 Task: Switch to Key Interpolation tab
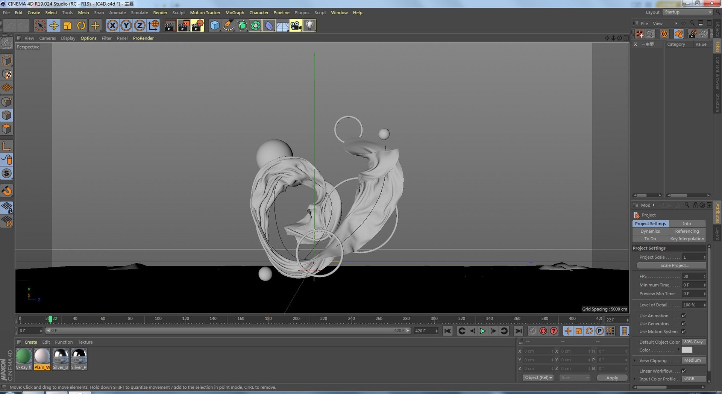pos(687,239)
